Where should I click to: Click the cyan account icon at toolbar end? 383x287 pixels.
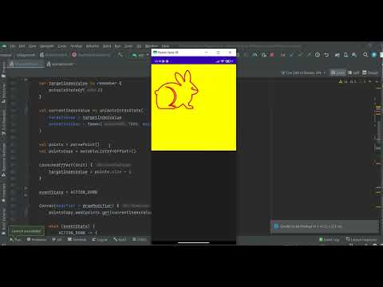[x=374, y=55]
